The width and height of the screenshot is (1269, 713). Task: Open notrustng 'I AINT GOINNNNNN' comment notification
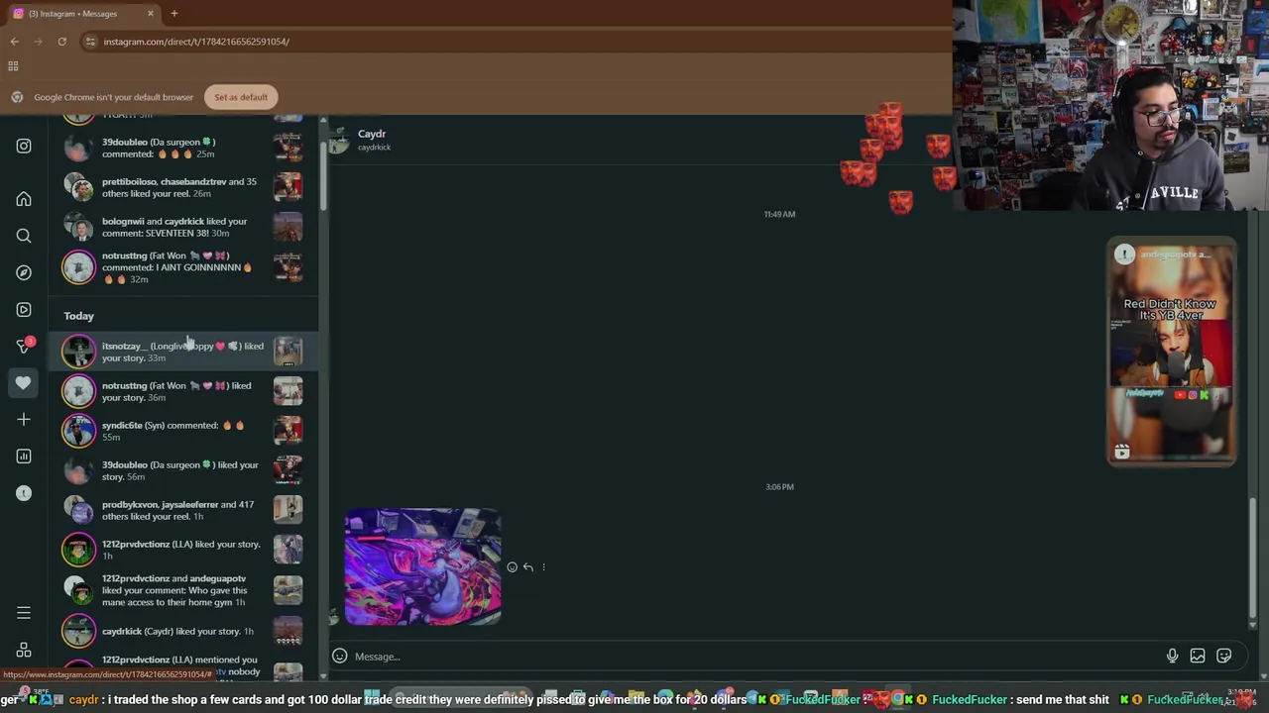pyautogui.click(x=183, y=267)
